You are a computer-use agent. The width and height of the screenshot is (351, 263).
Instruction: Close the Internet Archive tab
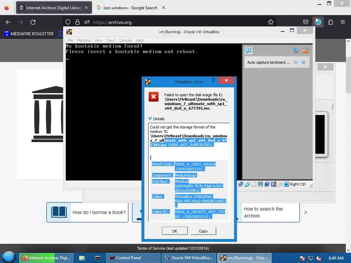coord(86,8)
